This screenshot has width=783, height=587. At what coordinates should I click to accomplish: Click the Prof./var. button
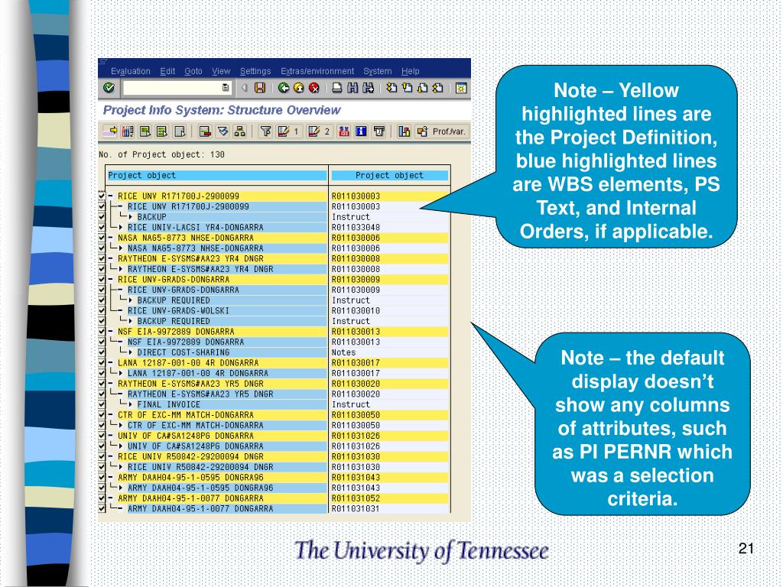click(x=443, y=131)
